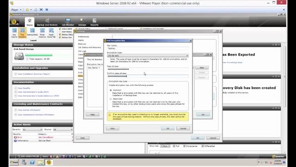296x167 pixels.
Task: Open the Job Monitor tab
Action: pyautogui.click(x=68, y=22)
